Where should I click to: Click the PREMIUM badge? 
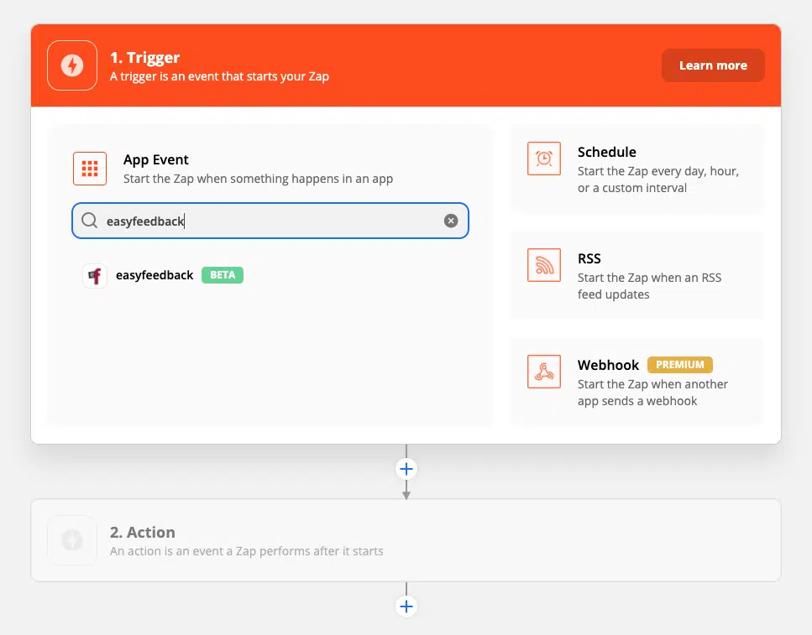point(680,365)
